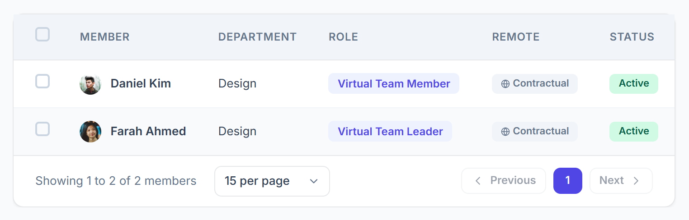689x220 pixels.
Task: Click the Active status badge for Farah Ahmed
Action: click(x=634, y=132)
